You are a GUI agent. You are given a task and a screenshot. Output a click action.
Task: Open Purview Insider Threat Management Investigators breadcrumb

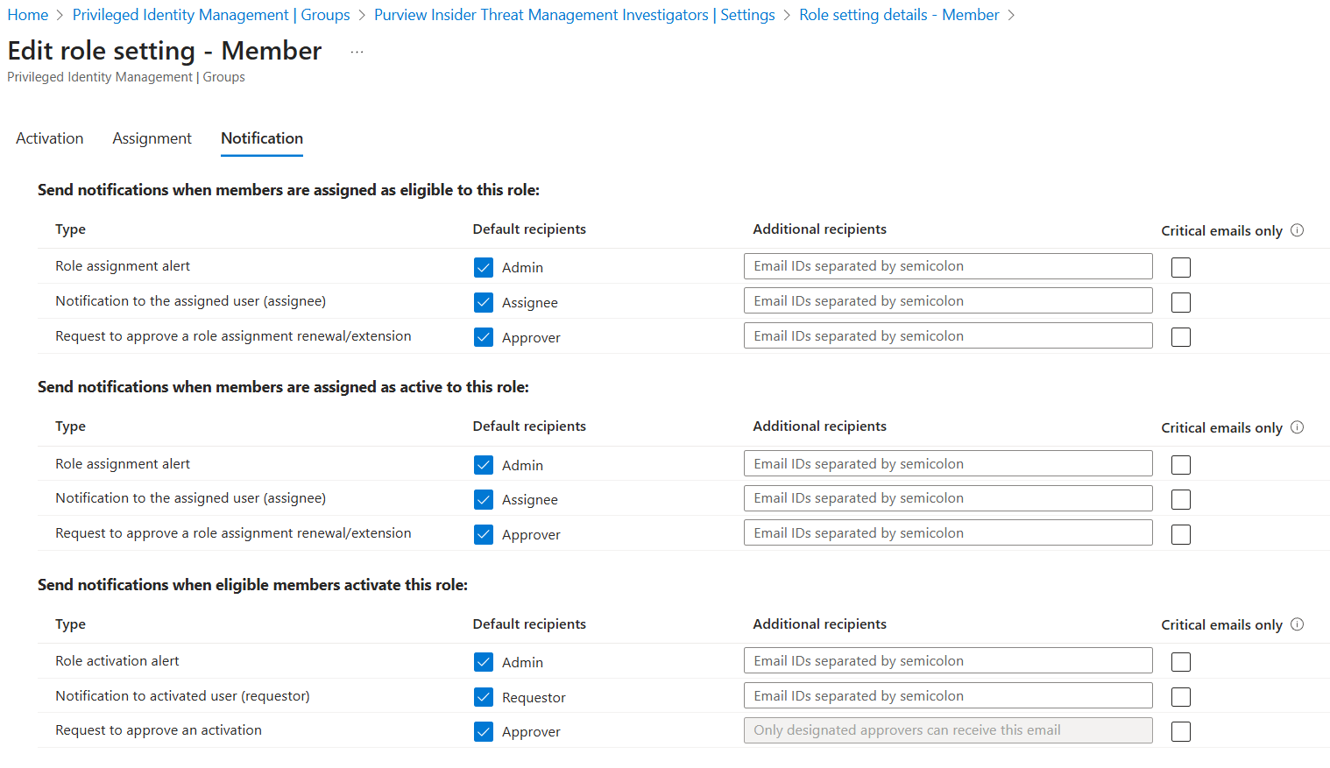pos(574,15)
